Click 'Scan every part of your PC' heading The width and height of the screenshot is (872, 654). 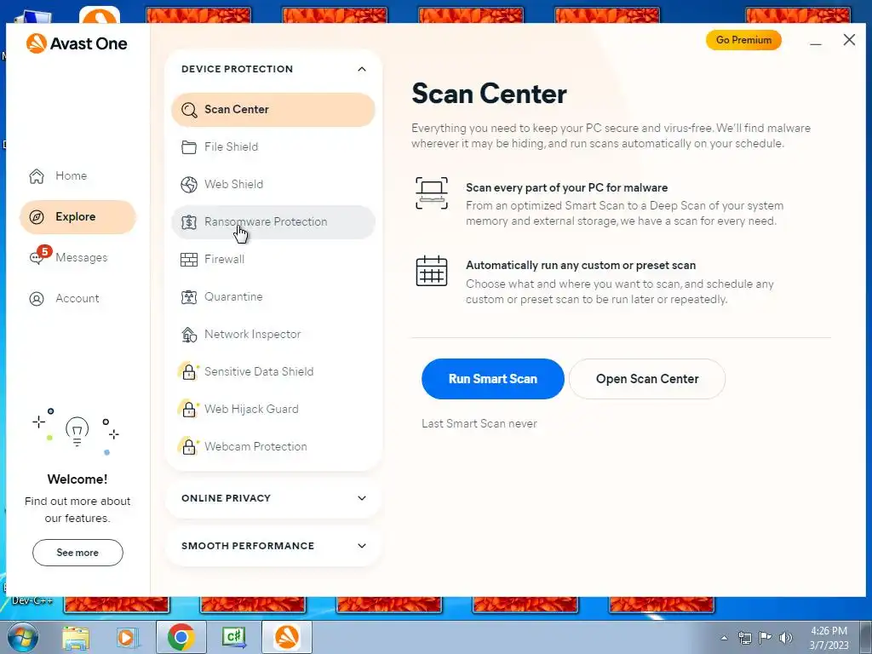click(x=566, y=188)
